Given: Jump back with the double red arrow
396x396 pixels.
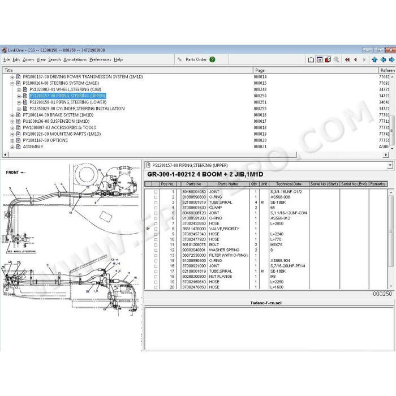Looking at the screenshot, I should (x=347, y=59).
